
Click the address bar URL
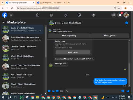[40, 8]
